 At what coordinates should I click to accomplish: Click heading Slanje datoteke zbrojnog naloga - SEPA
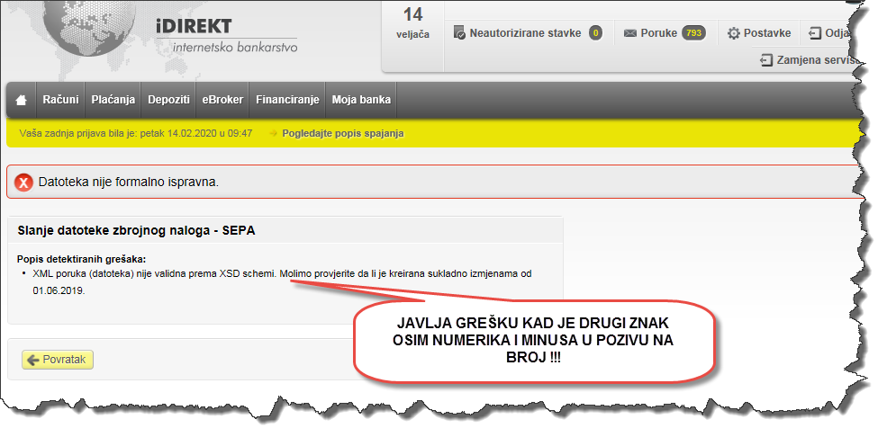[136, 230]
